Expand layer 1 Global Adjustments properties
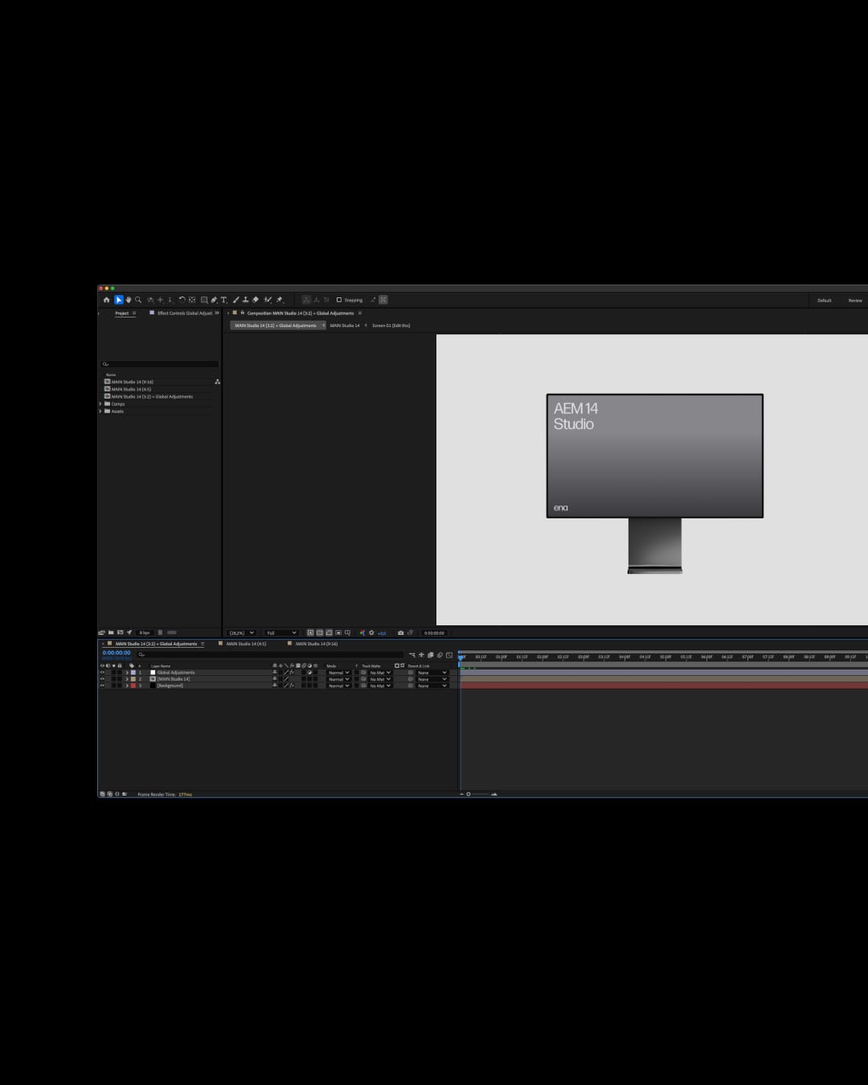This screenshot has width=868, height=1085. [126, 673]
